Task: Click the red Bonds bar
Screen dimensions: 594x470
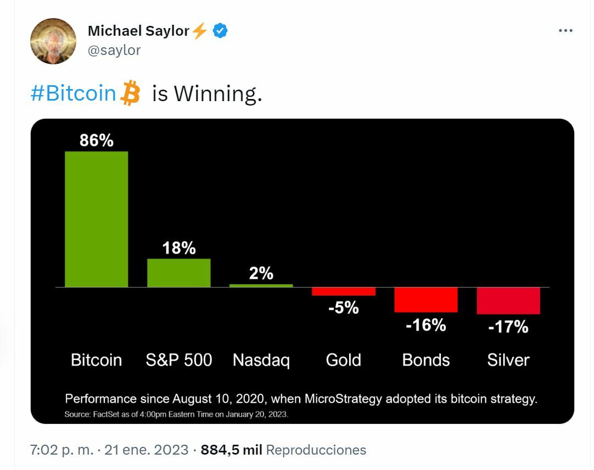Action: (x=425, y=300)
